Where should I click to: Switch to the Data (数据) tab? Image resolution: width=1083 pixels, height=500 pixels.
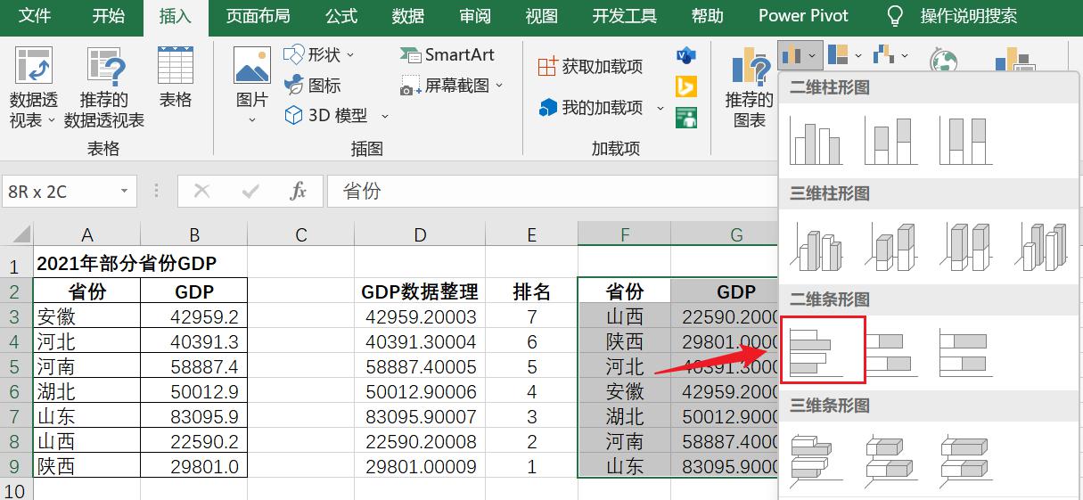pos(408,16)
